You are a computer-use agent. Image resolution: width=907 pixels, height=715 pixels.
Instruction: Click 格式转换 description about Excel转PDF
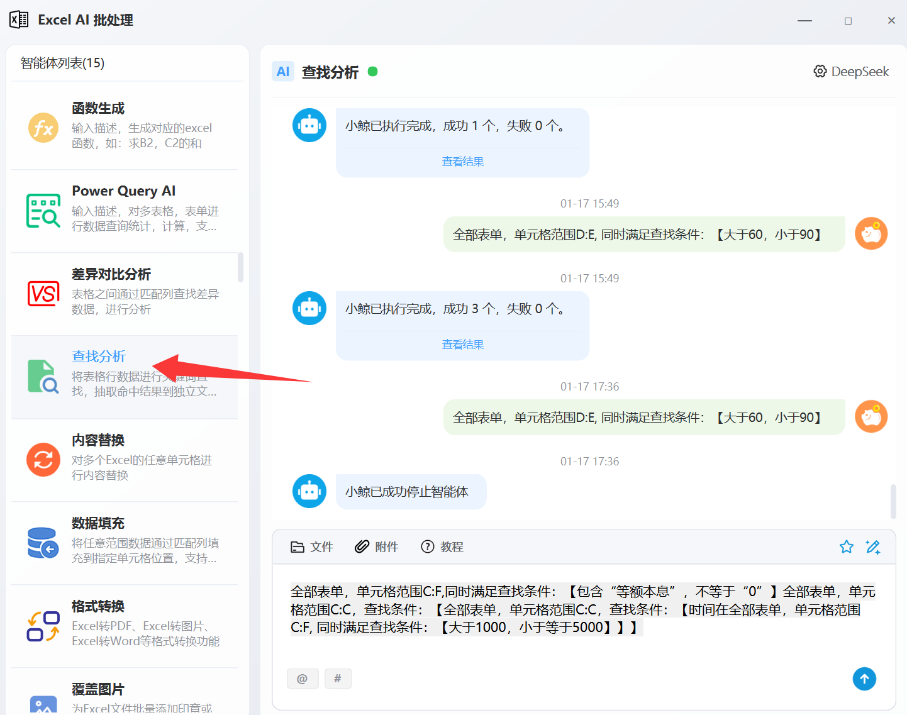(x=145, y=633)
